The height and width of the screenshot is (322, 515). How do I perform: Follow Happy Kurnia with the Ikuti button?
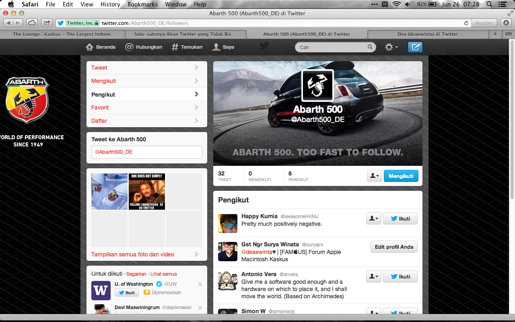pyautogui.click(x=400, y=219)
